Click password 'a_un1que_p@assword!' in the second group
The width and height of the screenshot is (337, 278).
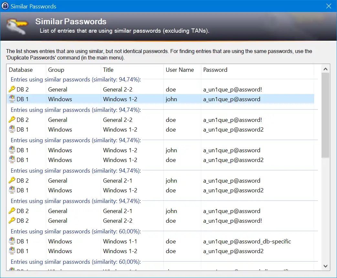(233, 120)
